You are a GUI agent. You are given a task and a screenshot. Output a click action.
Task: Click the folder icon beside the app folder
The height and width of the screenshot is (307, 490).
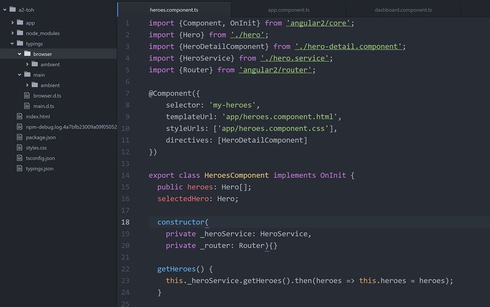click(x=20, y=23)
